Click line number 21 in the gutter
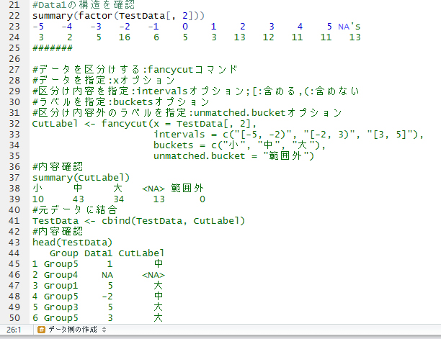 [x=14, y=5]
